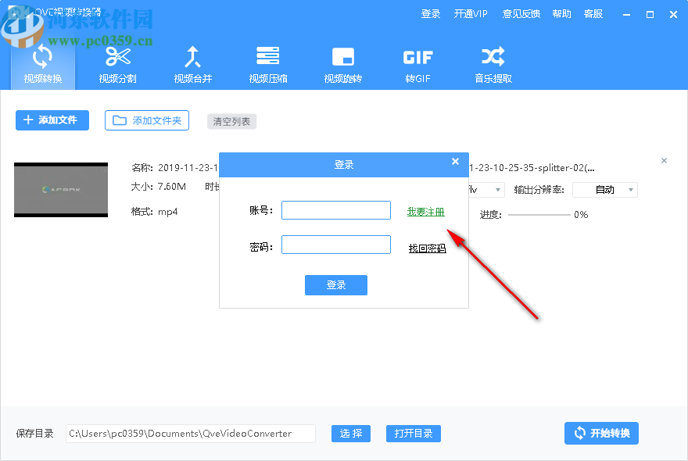Expand the 输出分辨率 自动 dropdown

click(604, 189)
